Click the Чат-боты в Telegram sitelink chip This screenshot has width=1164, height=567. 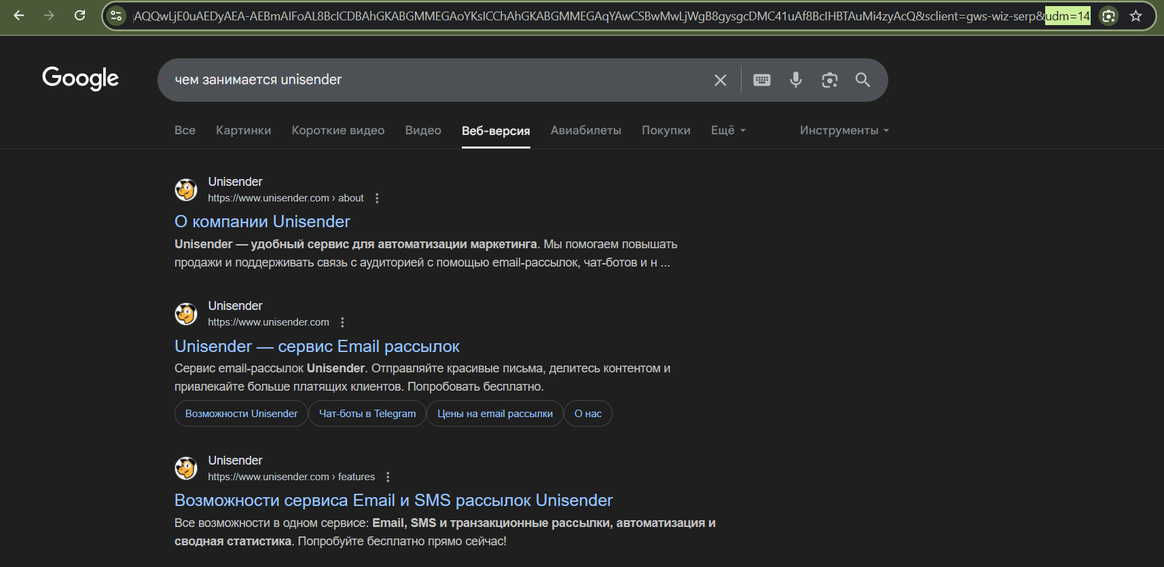tap(367, 414)
